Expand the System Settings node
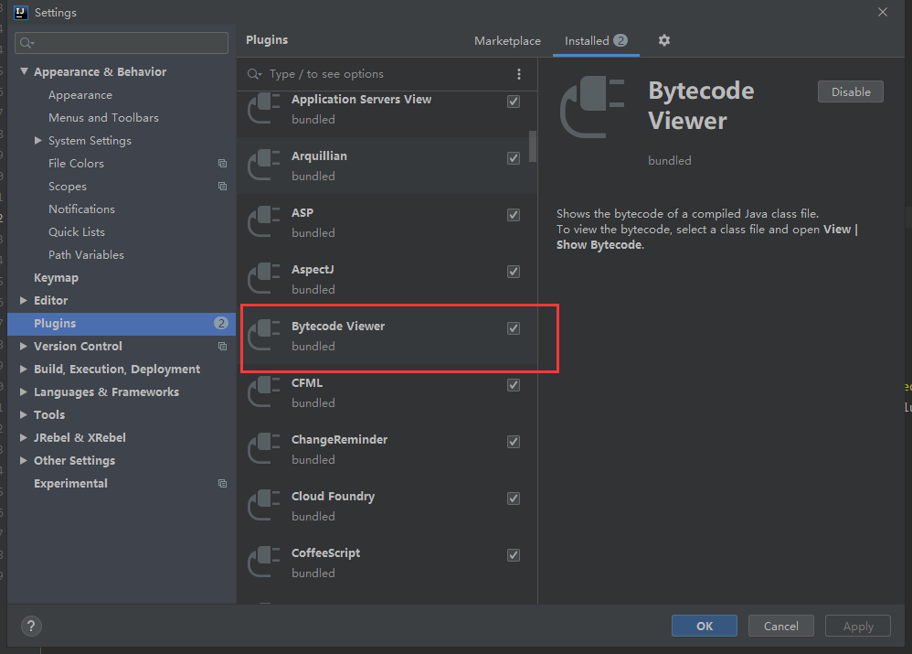Image resolution: width=912 pixels, height=654 pixels. pyautogui.click(x=38, y=140)
